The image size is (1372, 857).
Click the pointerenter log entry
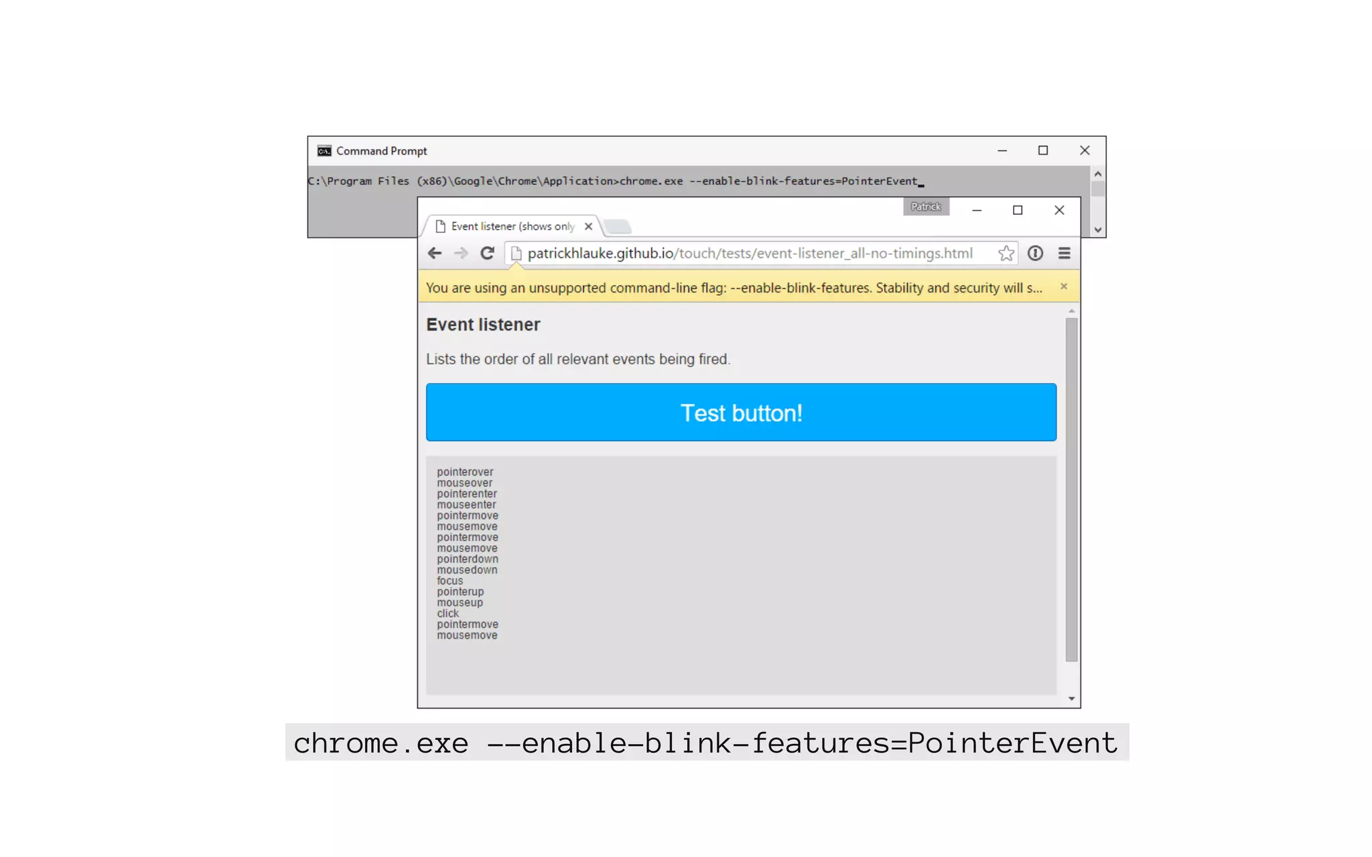[x=467, y=493]
